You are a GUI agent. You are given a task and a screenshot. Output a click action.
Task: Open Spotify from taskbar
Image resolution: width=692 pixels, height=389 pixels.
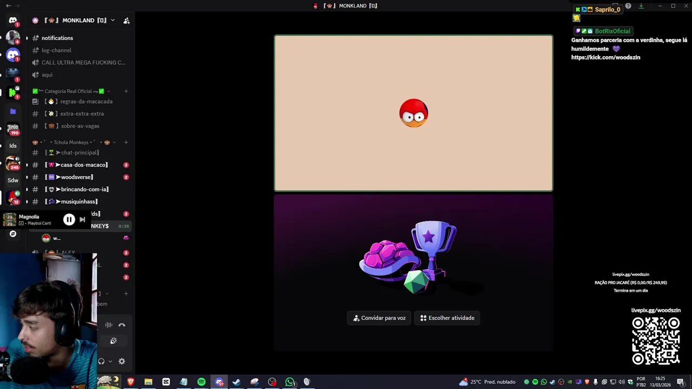pyautogui.click(x=201, y=382)
